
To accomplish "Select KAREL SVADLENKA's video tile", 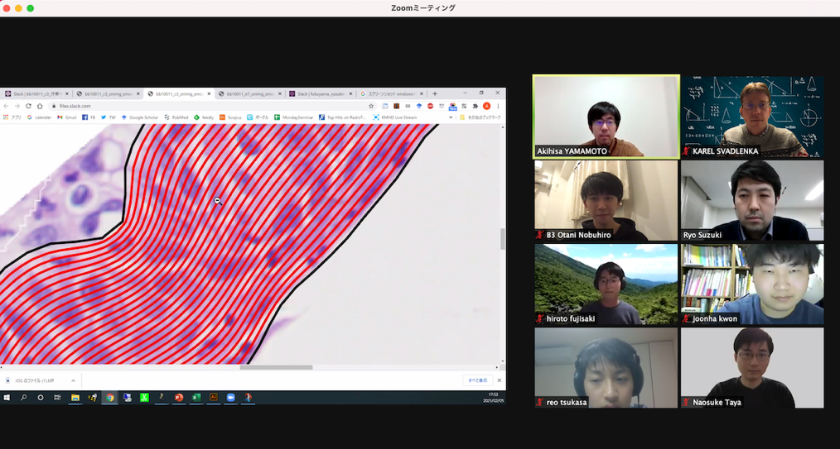I will point(752,117).
